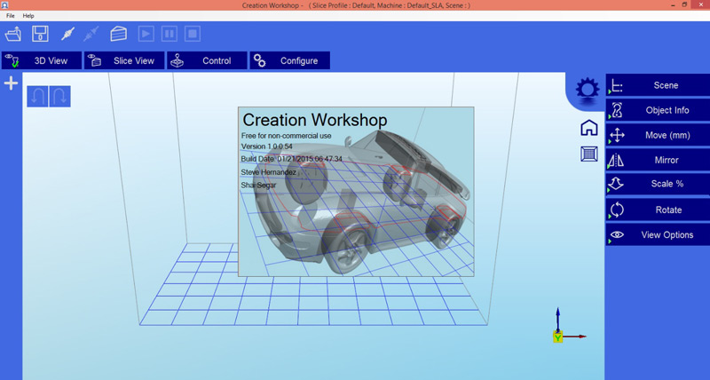Viewport: 710px width, 380px height.
Task: Click the Mirror triangles icon
Action: (x=616, y=161)
